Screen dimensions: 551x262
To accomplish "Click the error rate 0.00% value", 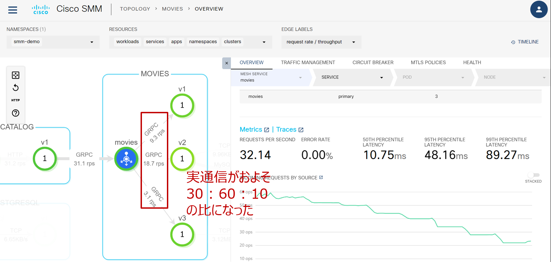I will pyautogui.click(x=317, y=155).
